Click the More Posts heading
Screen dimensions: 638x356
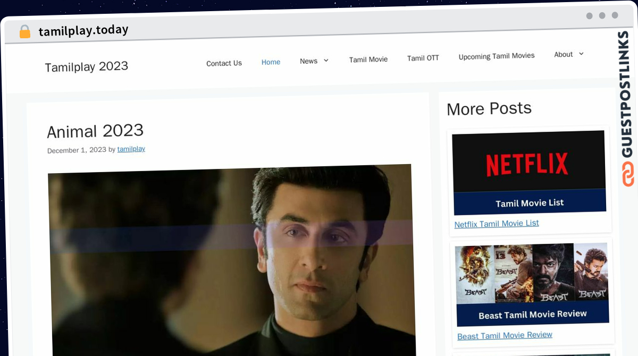(x=489, y=108)
